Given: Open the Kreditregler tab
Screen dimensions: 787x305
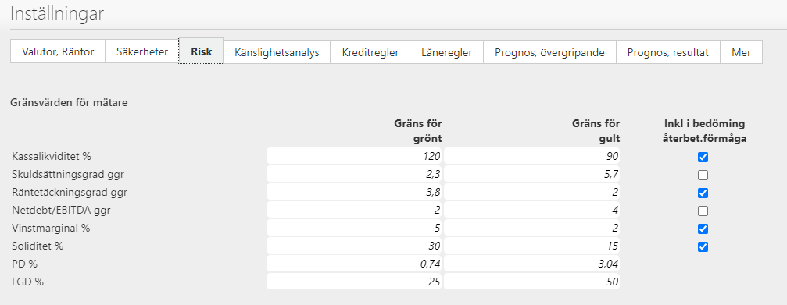Looking at the screenshot, I should 370,52.
